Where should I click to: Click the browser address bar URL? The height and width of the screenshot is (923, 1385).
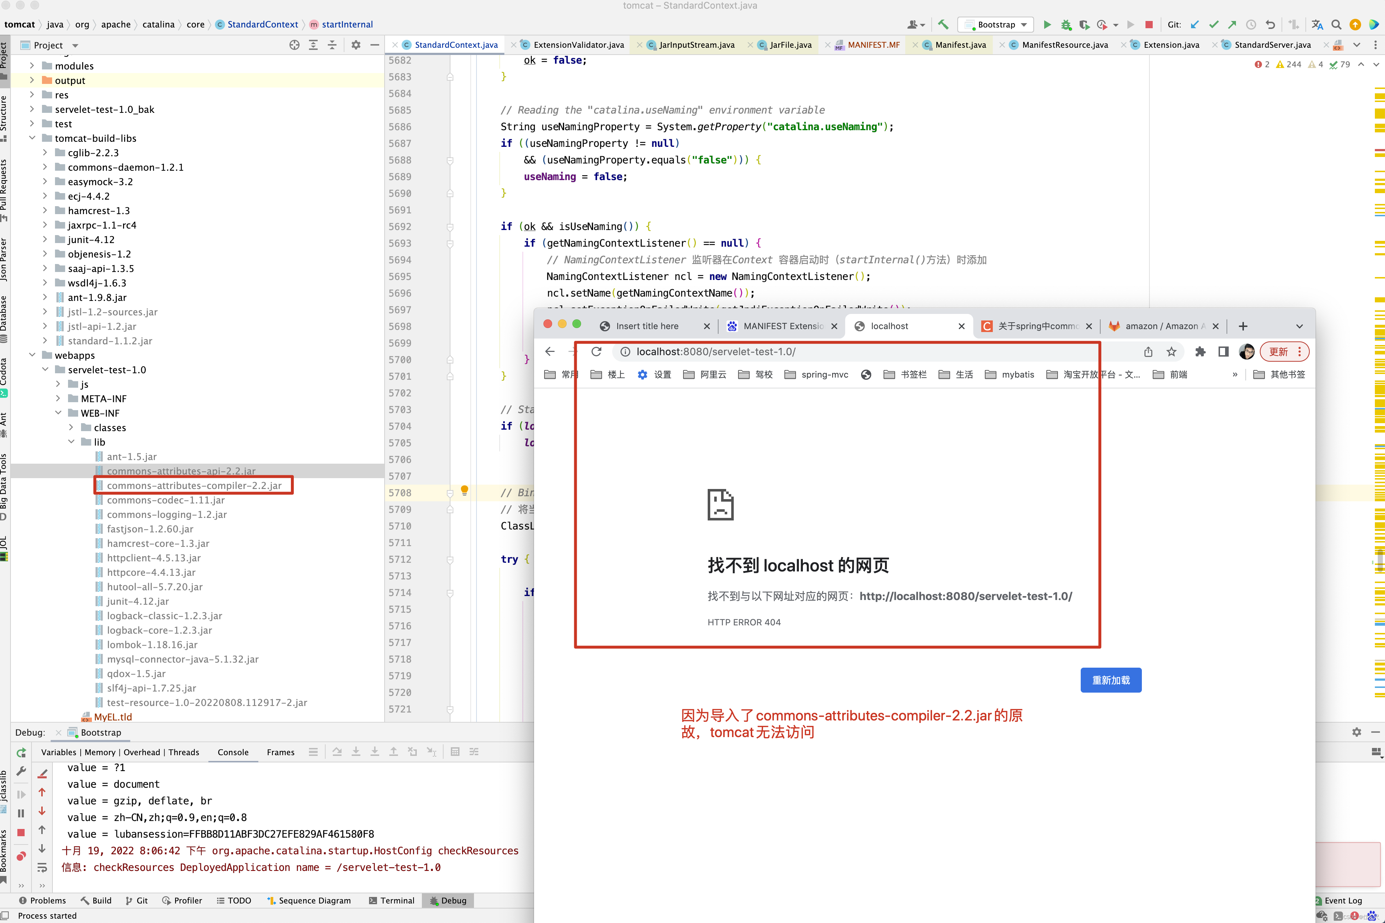(x=715, y=352)
